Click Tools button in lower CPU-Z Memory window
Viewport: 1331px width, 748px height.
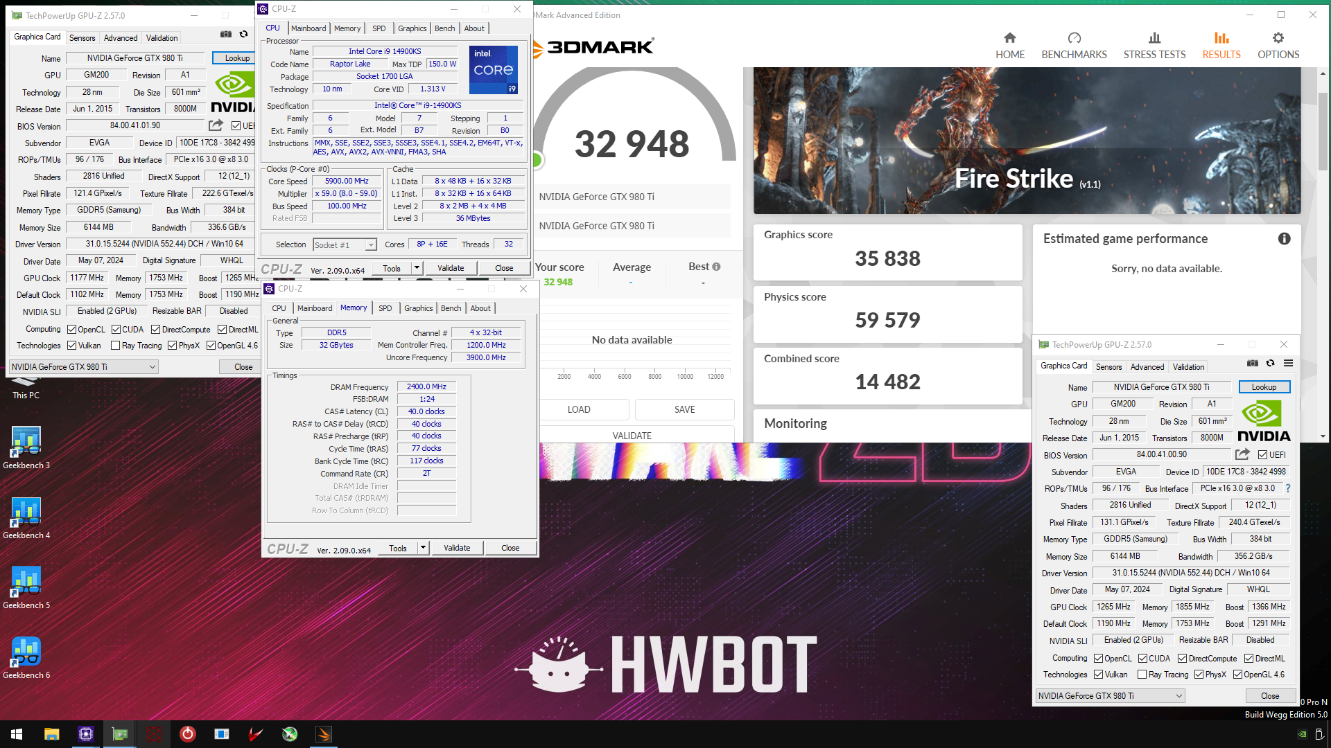(x=398, y=548)
